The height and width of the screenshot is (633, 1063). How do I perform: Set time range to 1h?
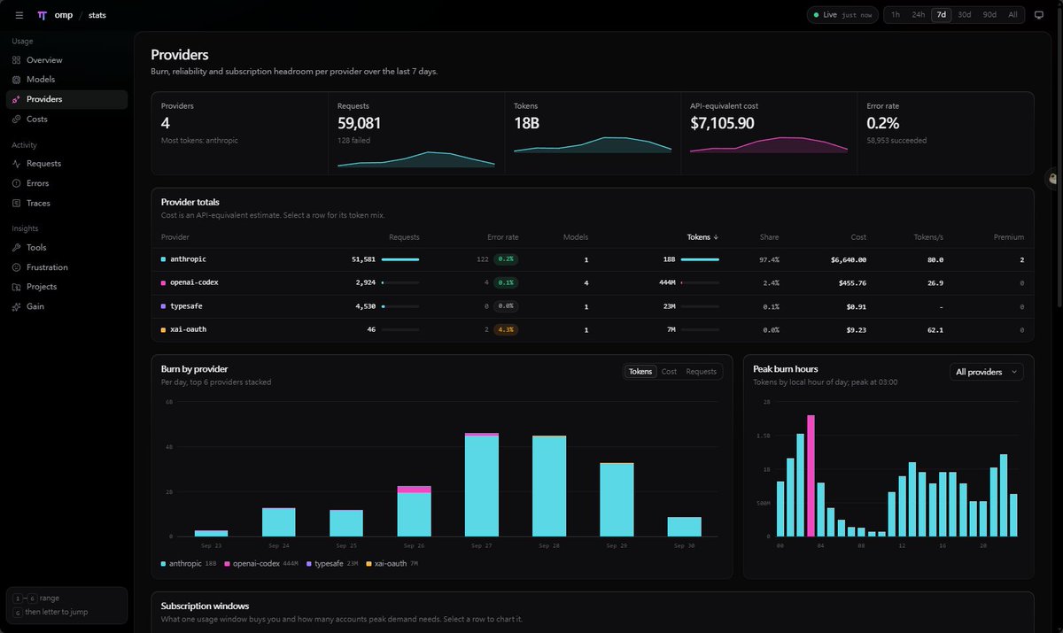(896, 15)
